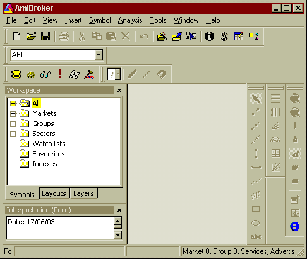
Task: Click inside the ABI symbol input field
Action: pyautogui.click(x=52, y=55)
